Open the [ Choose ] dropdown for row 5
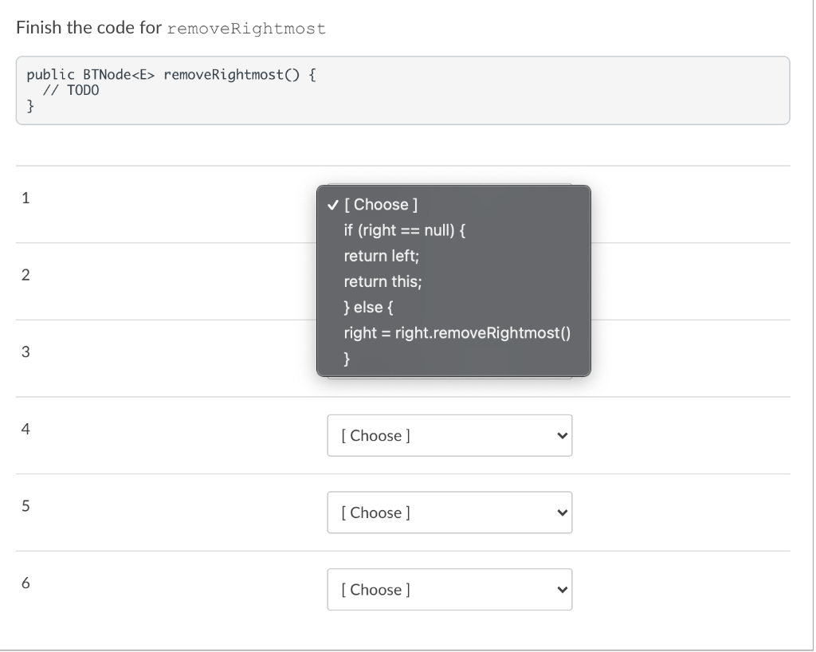The width and height of the screenshot is (816, 652). 449,513
